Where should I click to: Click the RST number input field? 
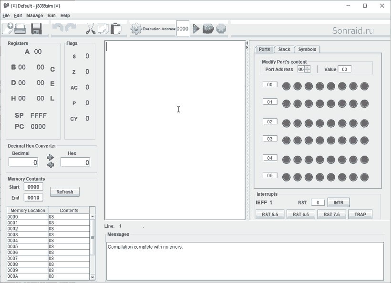pyautogui.click(x=318, y=202)
